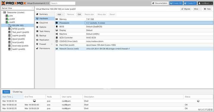The height and width of the screenshot is (112, 214).
Task: Click the Create CT button
Action: [190, 3]
